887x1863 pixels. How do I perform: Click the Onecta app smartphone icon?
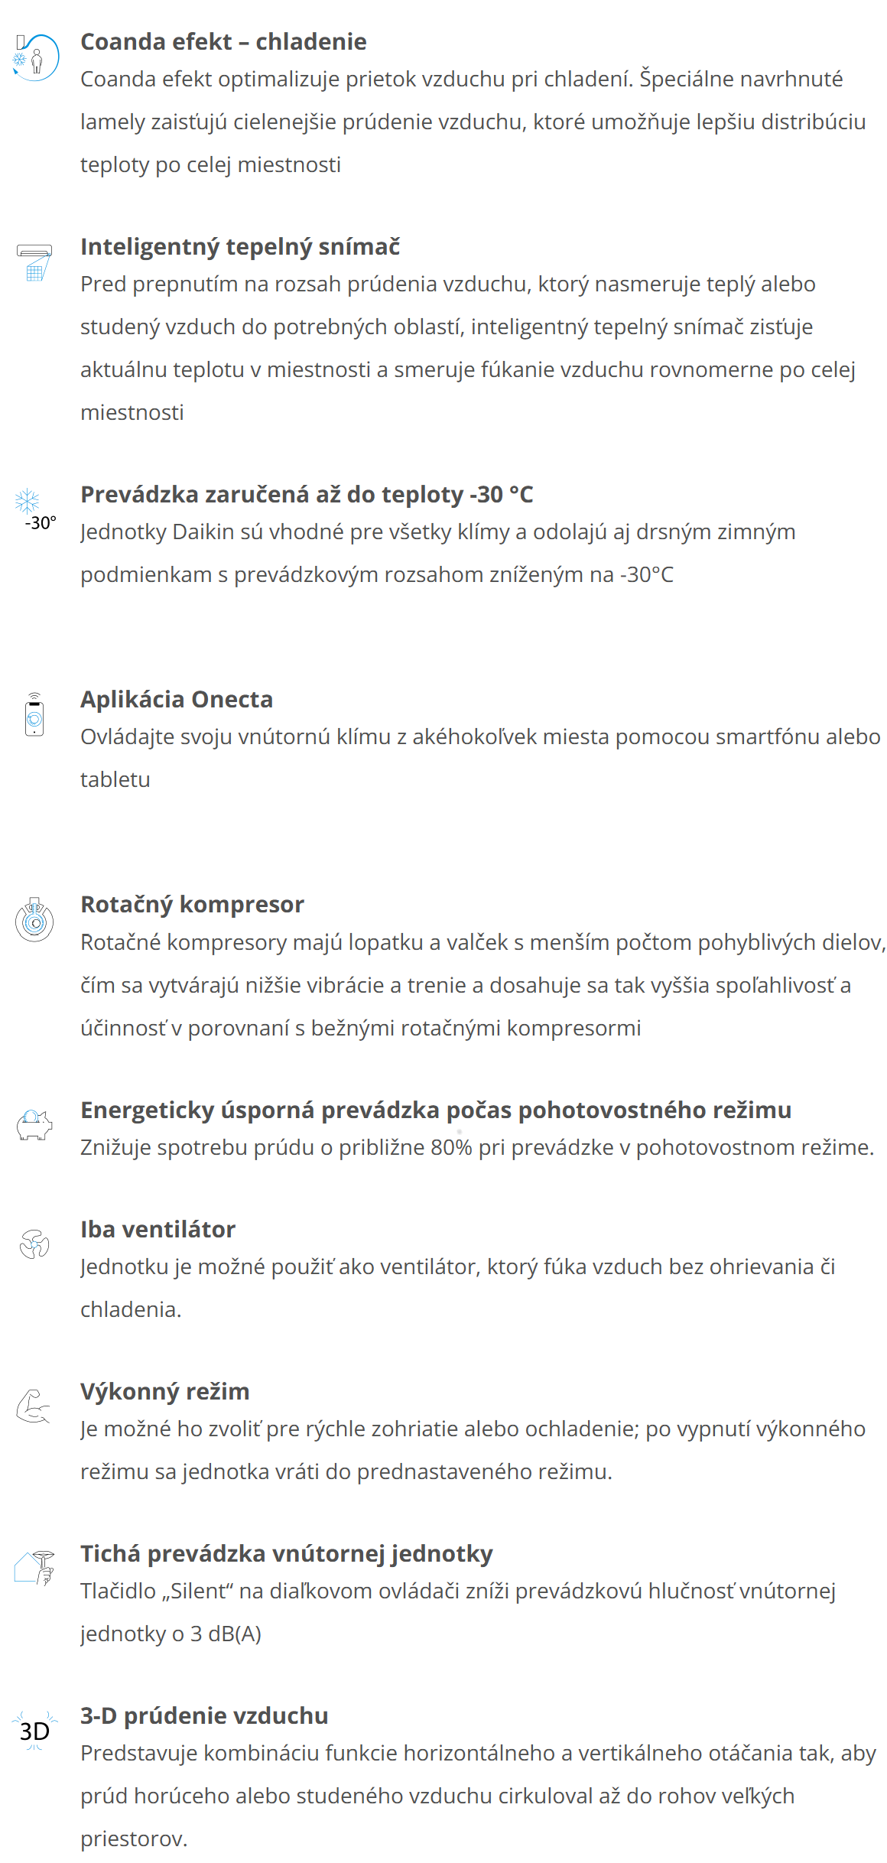pos(34,714)
